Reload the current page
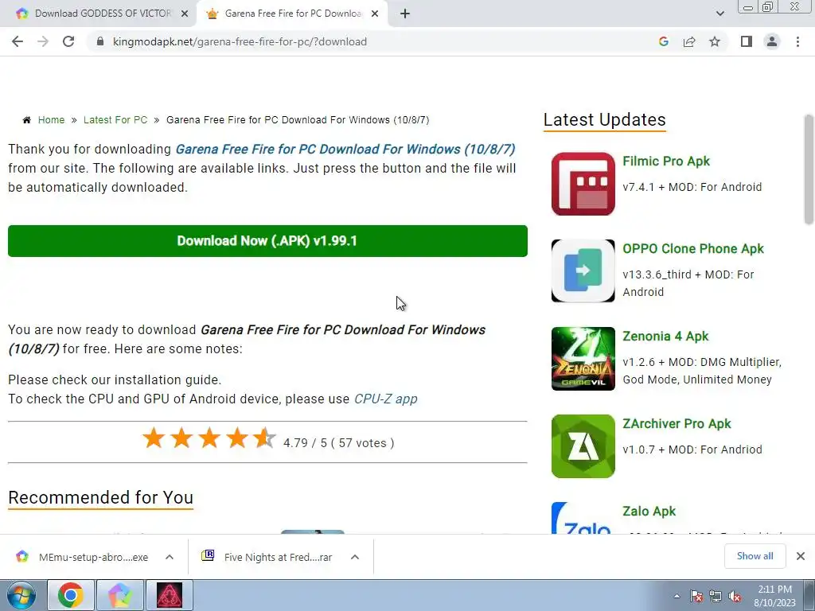 point(68,41)
